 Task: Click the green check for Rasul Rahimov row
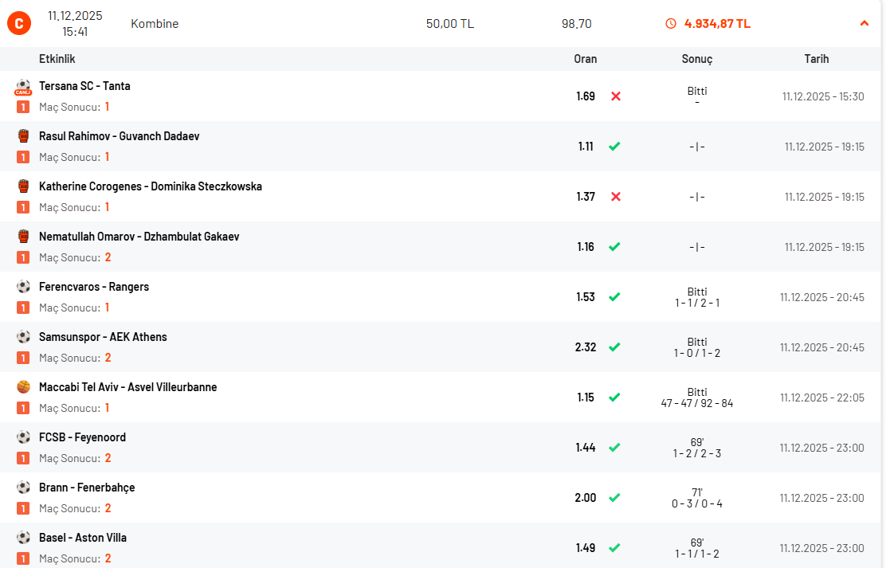615,147
